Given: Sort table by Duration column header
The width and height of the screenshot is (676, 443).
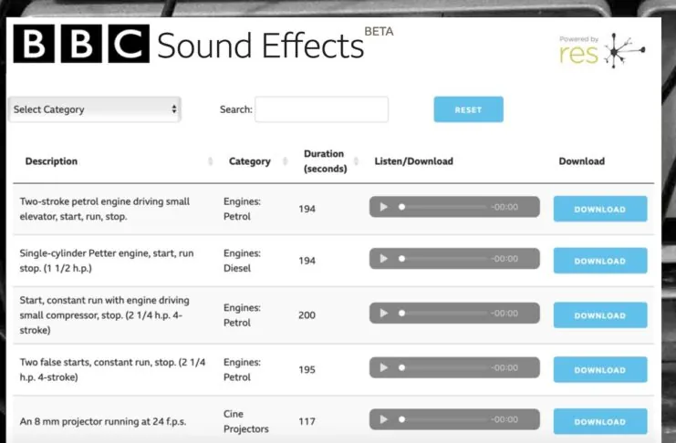Looking at the screenshot, I should pyautogui.click(x=324, y=160).
